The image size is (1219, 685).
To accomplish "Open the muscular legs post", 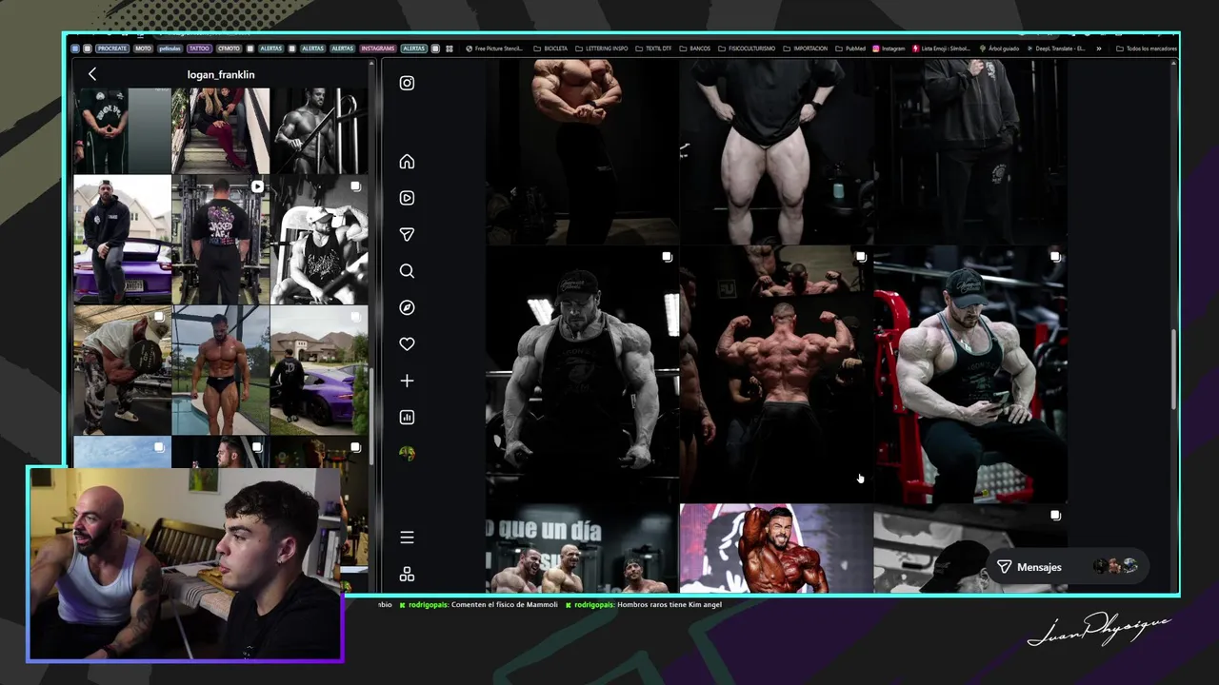I will 776,152.
